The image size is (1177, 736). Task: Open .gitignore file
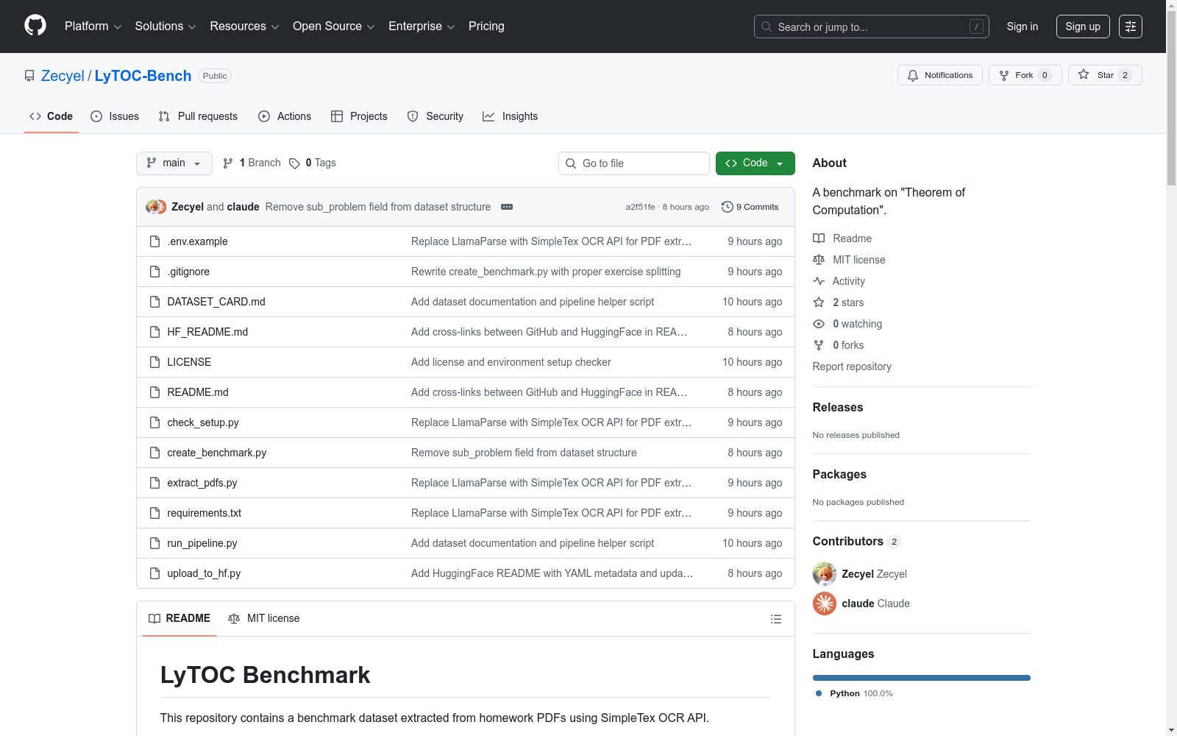[x=188, y=272]
